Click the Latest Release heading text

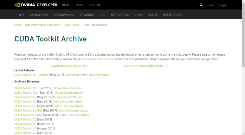(24, 70)
